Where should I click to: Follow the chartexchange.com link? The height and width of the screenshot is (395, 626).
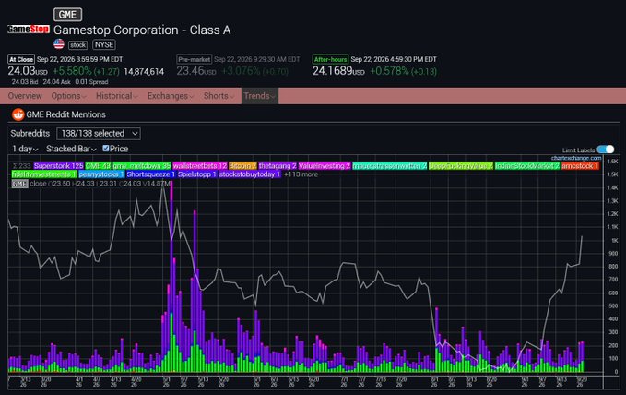(x=576, y=159)
